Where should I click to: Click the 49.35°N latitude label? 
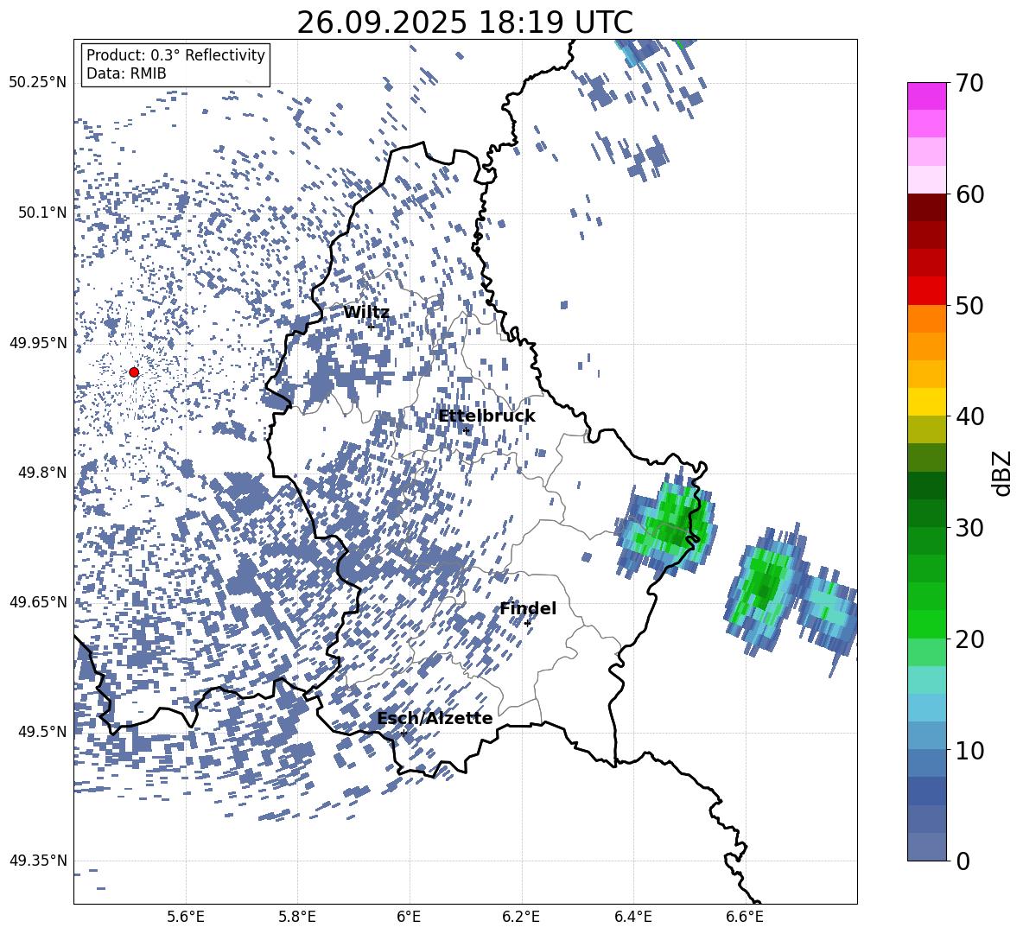tap(38, 861)
